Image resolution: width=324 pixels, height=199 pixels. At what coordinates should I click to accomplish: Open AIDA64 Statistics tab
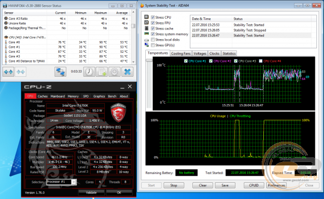(x=229, y=53)
